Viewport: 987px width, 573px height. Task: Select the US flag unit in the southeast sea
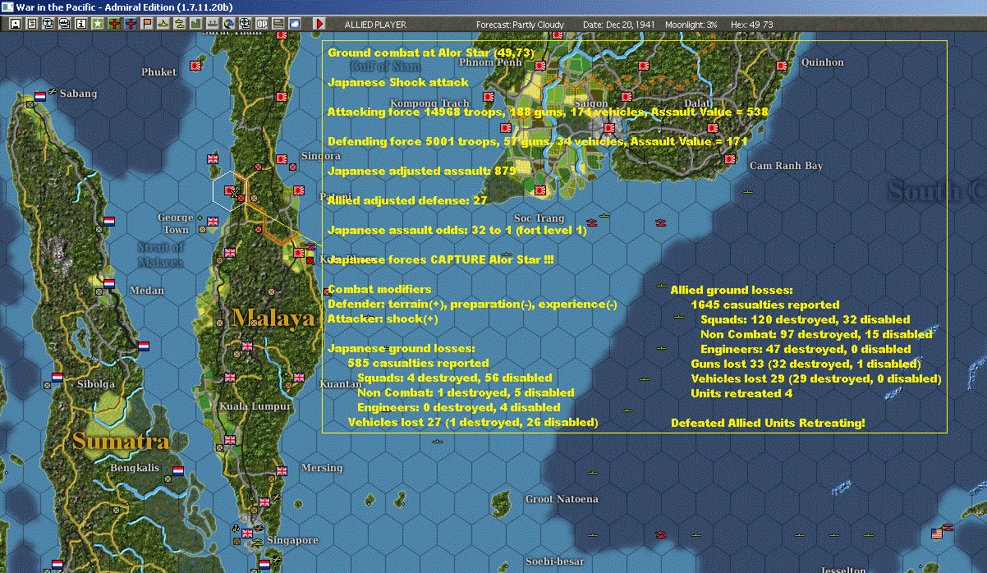(937, 534)
